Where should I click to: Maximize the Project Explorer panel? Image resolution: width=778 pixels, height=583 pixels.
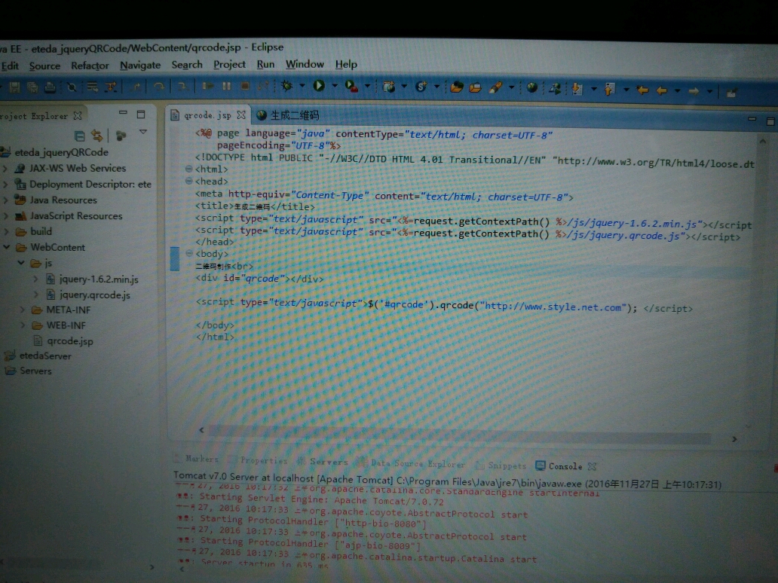coord(141,114)
